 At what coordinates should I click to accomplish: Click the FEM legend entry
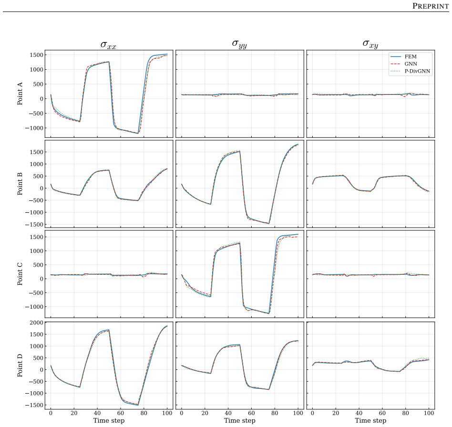pos(411,57)
